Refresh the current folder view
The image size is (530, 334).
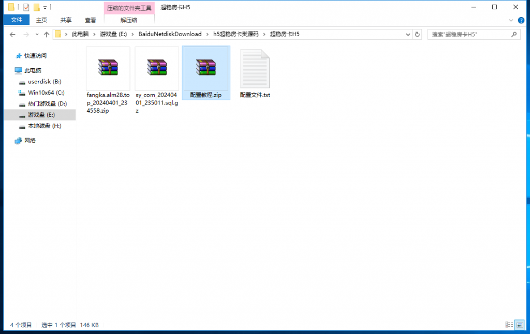pos(418,34)
